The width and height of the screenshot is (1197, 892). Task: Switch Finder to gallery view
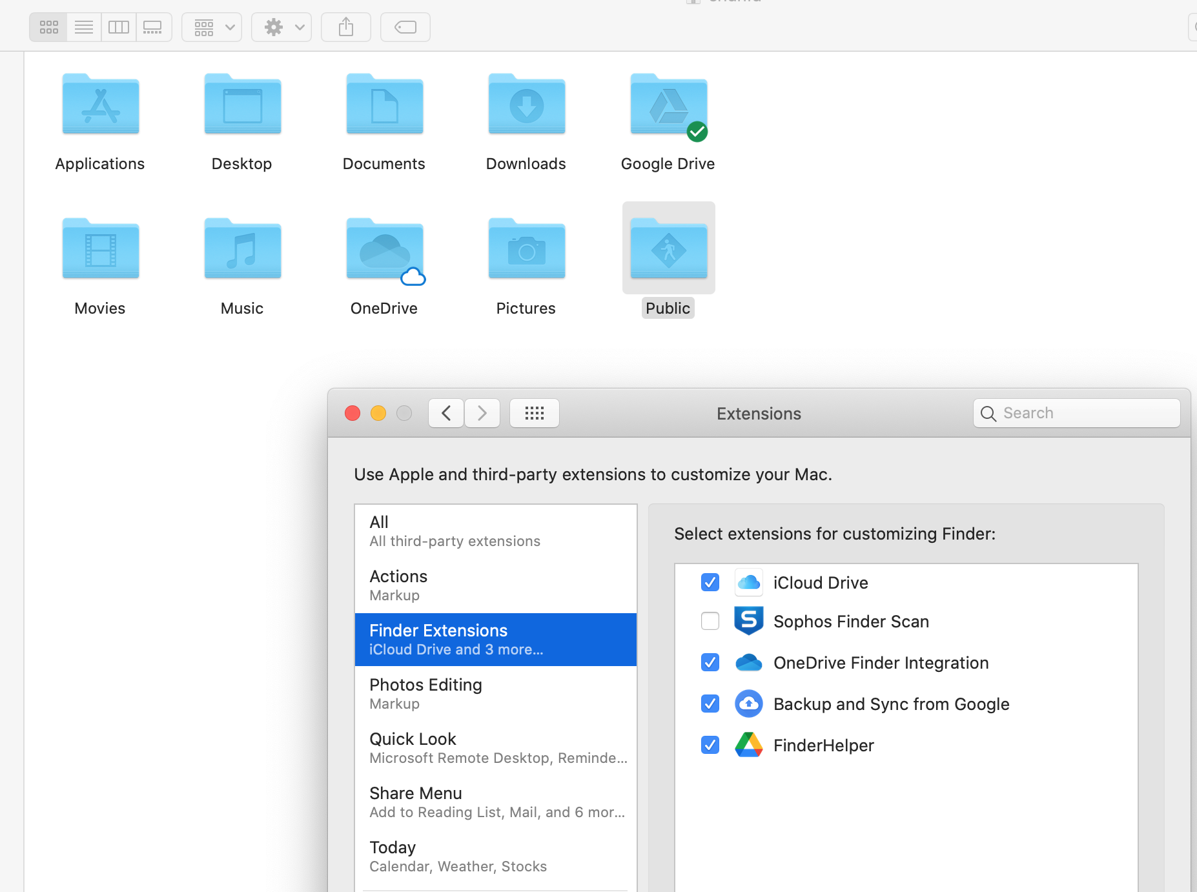(153, 27)
